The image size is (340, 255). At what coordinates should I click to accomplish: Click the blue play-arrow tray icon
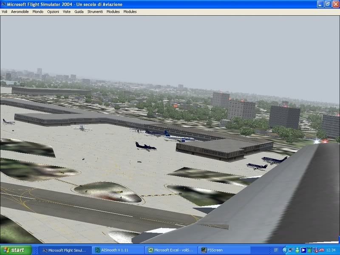click(303, 250)
